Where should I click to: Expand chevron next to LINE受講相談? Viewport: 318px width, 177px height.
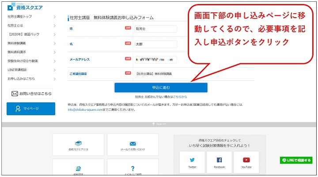pos(55,70)
